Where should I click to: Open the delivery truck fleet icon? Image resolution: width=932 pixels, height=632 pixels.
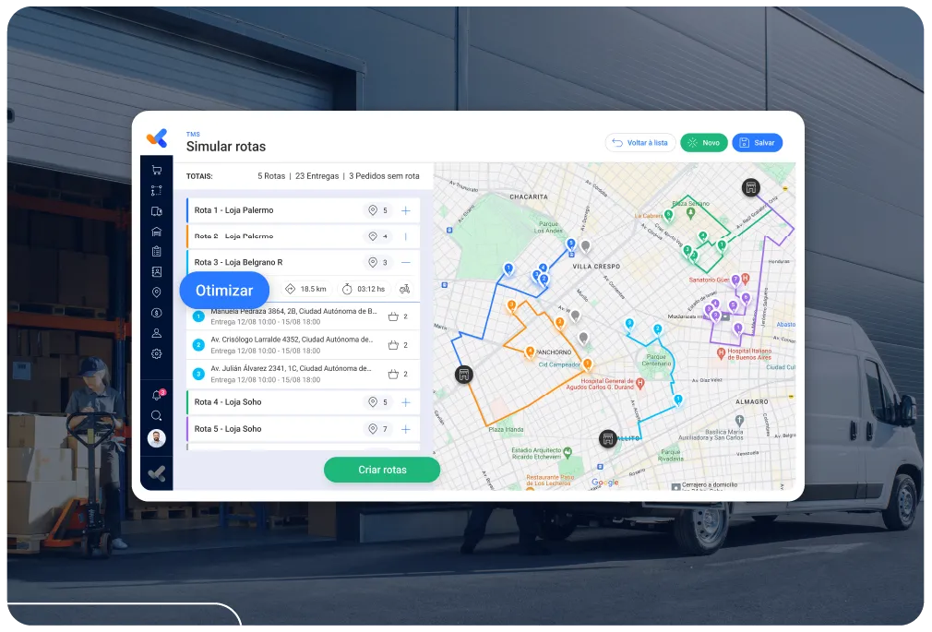156,211
